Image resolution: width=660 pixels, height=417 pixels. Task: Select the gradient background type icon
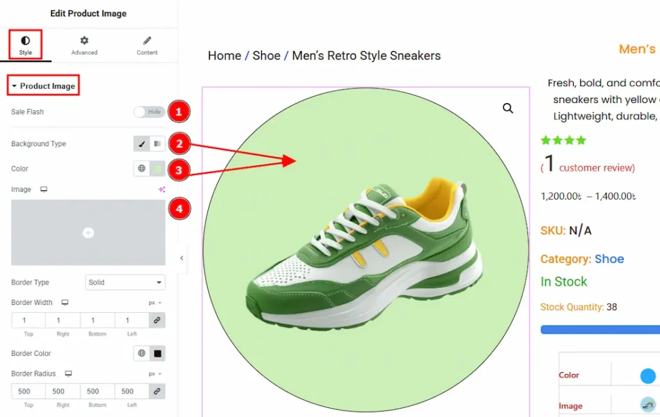pos(157,144)
